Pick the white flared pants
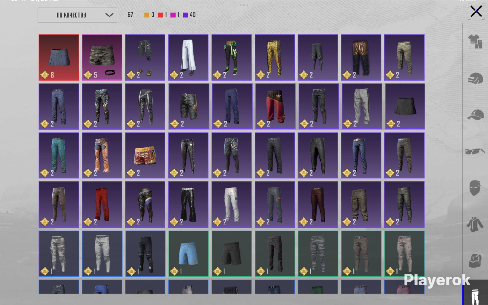 (188, 57)
